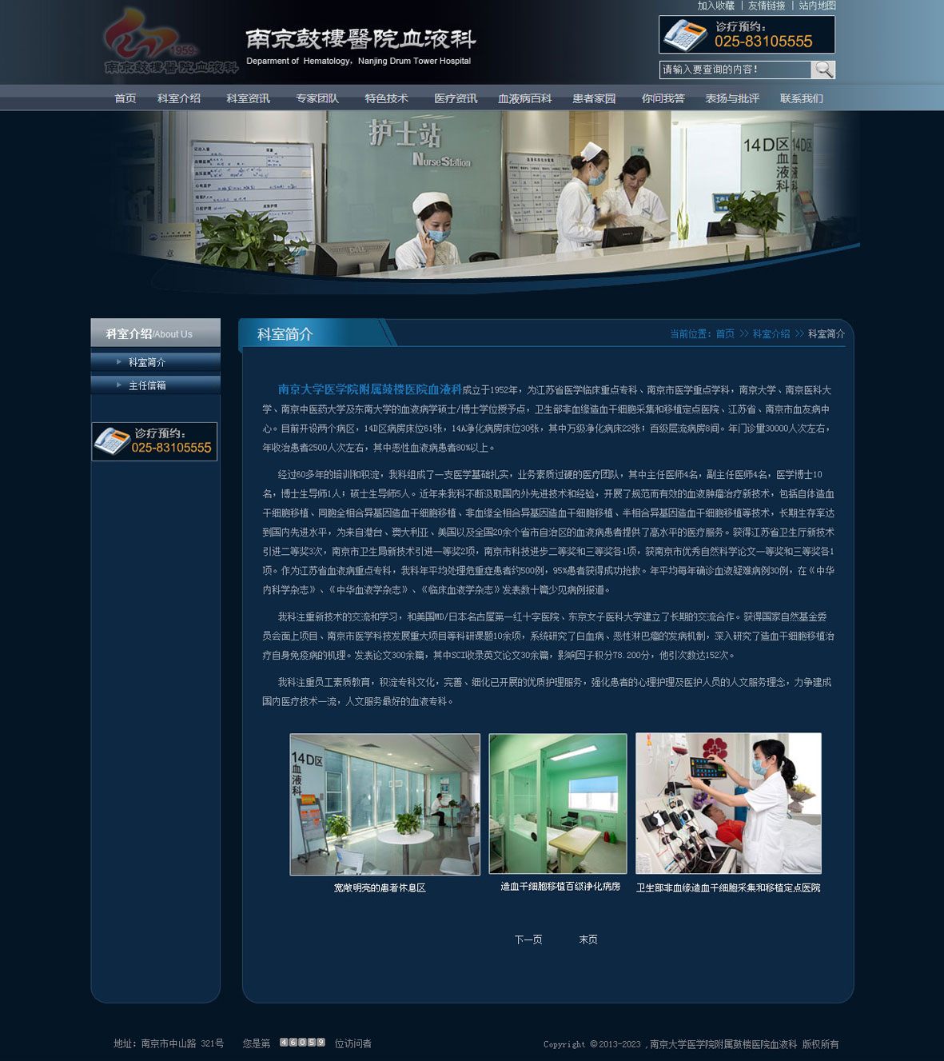
Task: Open 联系我们 navigation item
Action: (802, 98)
